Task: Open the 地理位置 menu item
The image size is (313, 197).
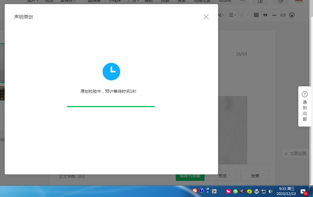Action: (202, 1)
